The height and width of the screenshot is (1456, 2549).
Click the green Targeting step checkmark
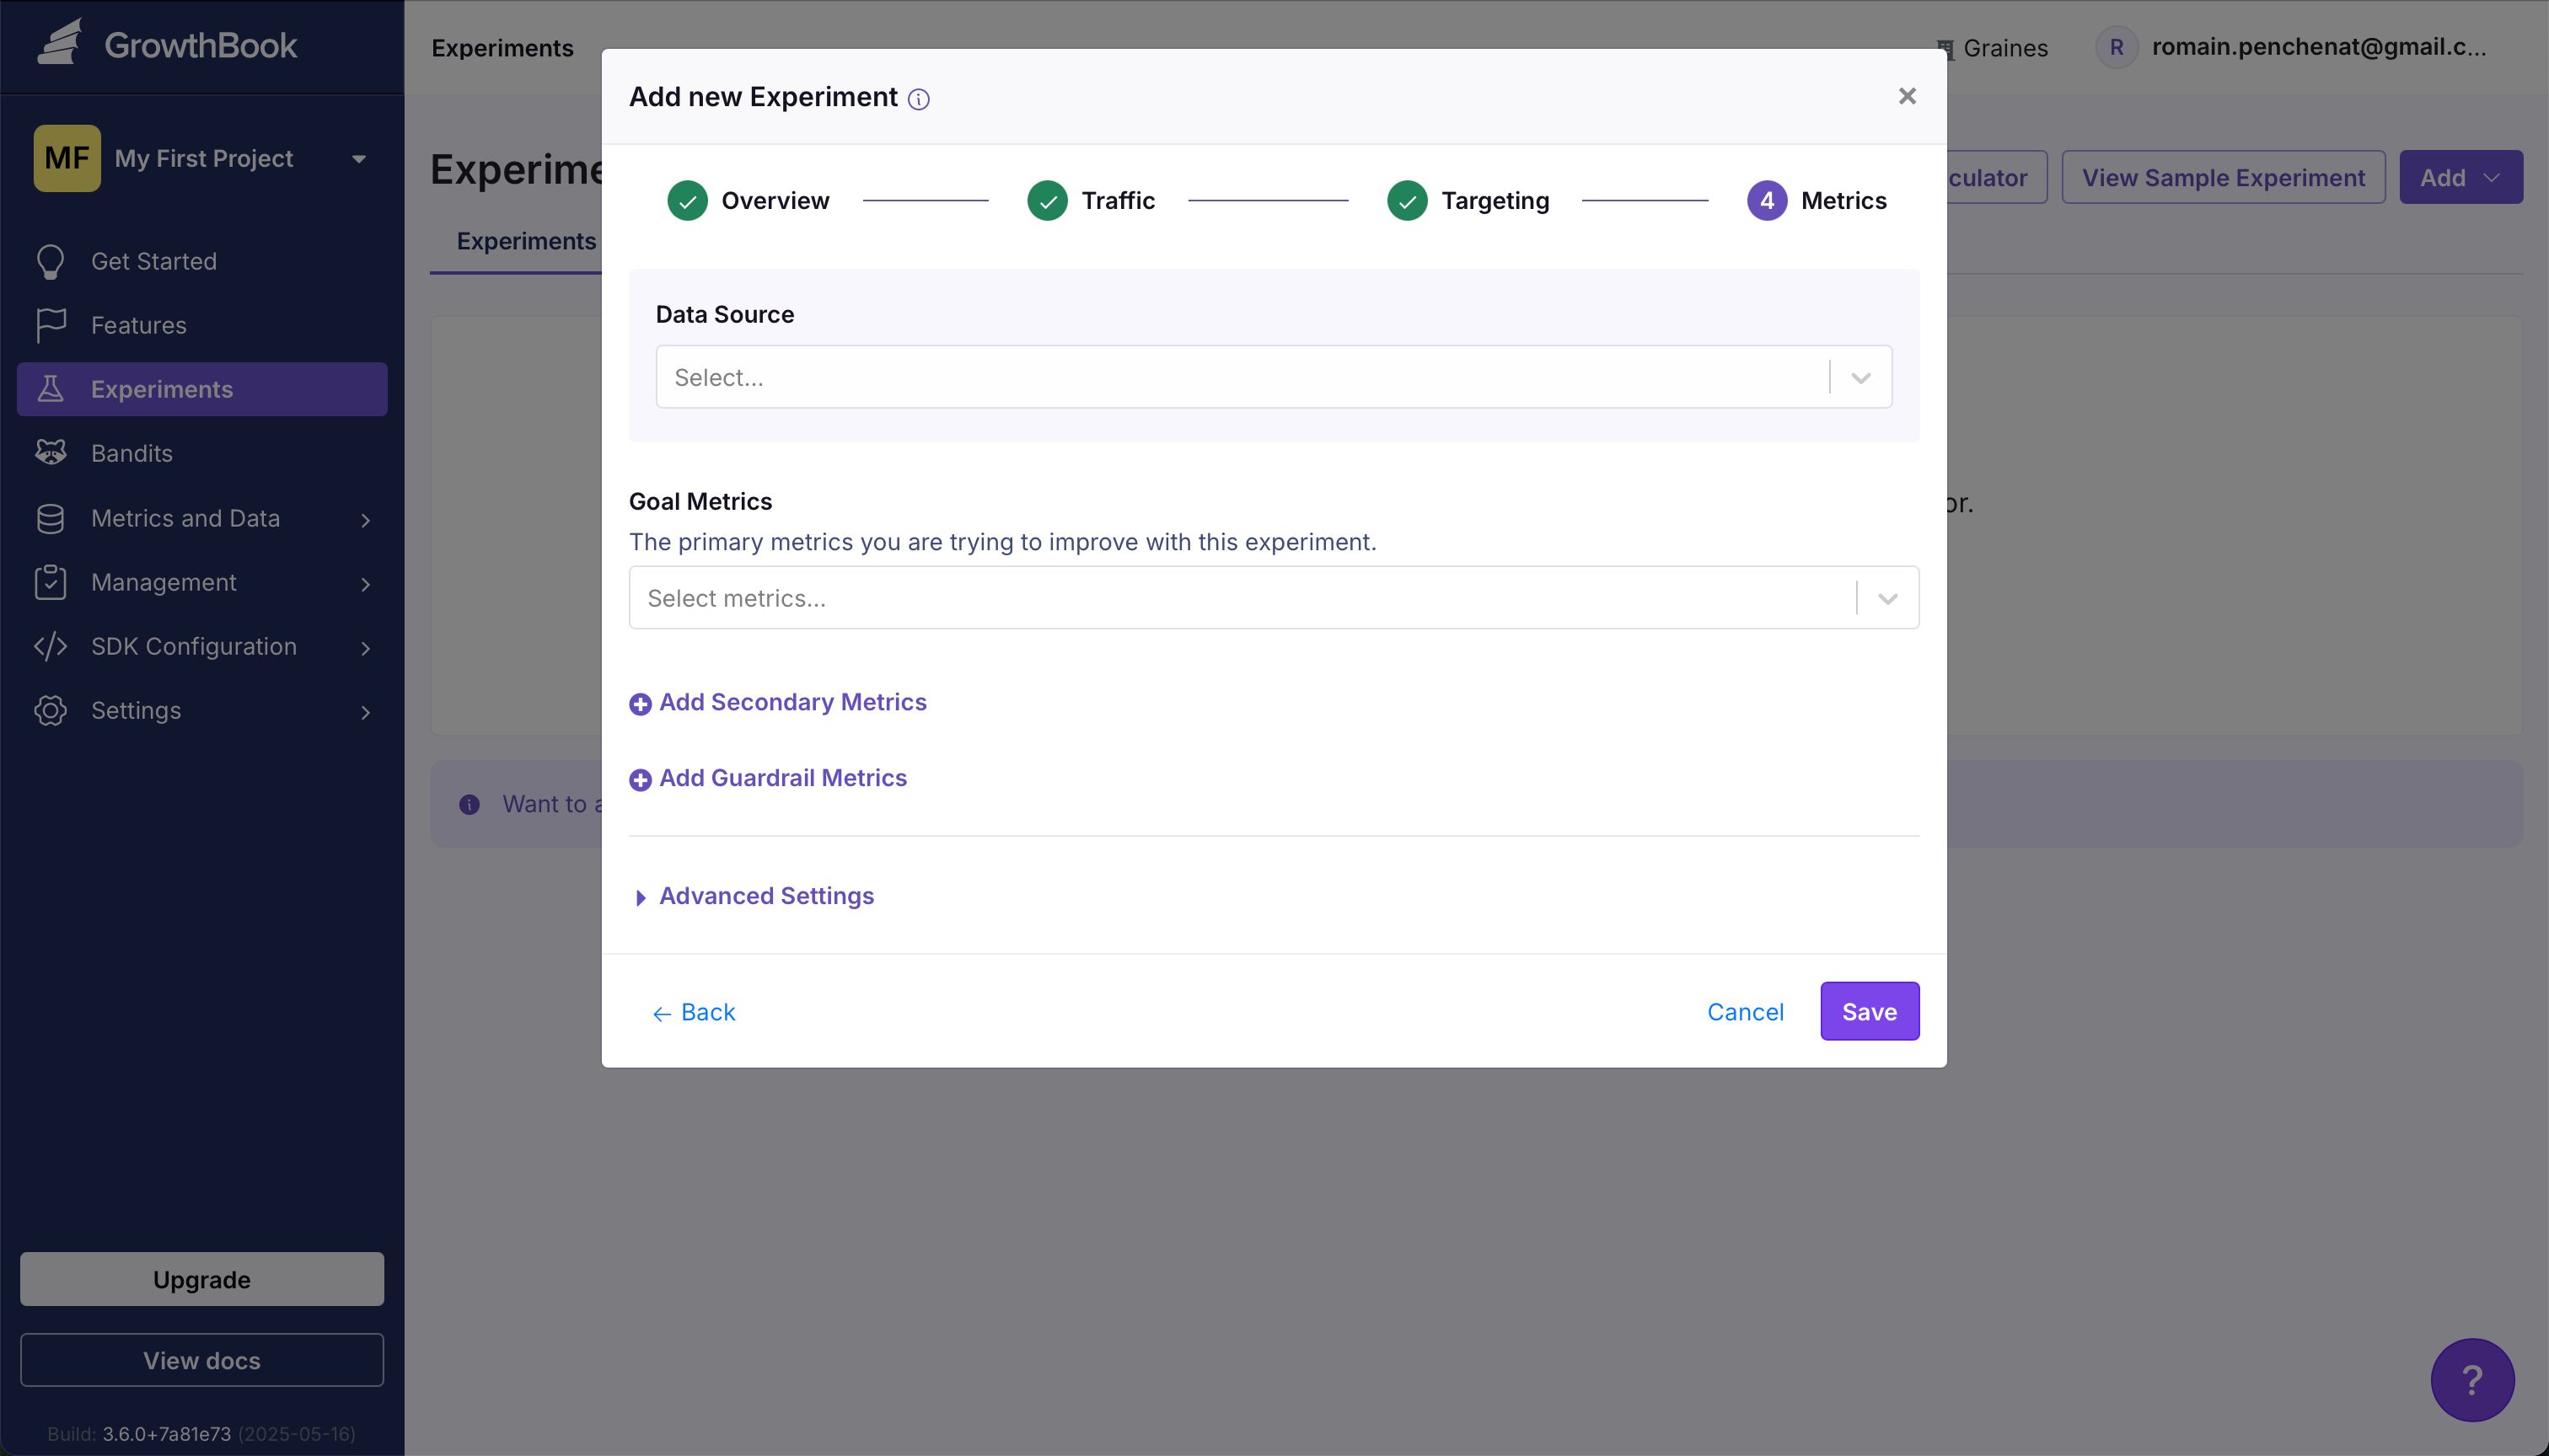point(1407,201)
